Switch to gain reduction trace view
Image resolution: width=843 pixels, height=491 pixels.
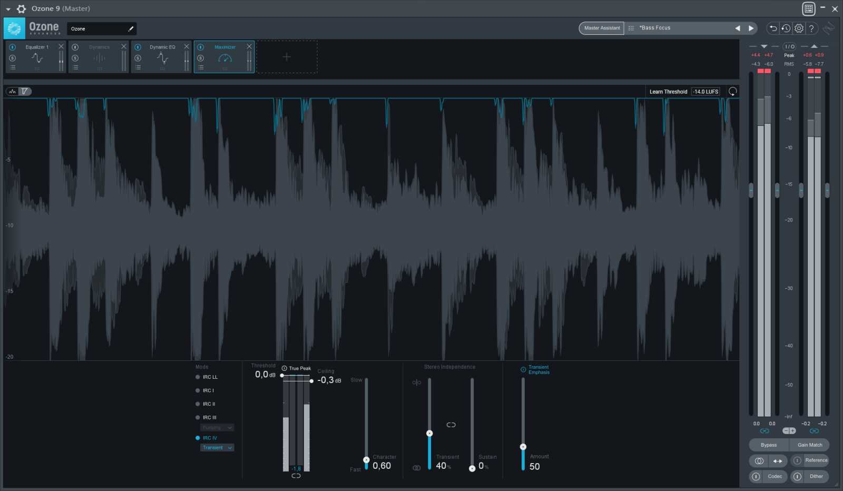tap(25, 91)
